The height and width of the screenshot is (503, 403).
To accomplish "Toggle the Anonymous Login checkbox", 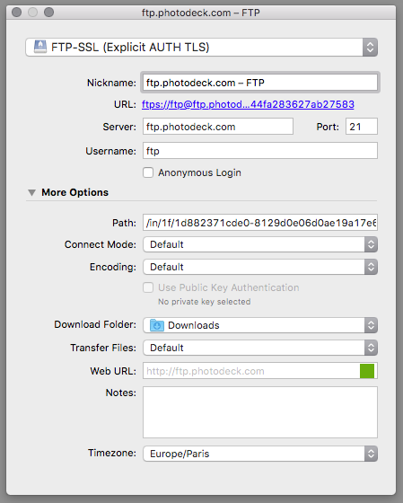I will pyautogui.click(x=148, y=172).
